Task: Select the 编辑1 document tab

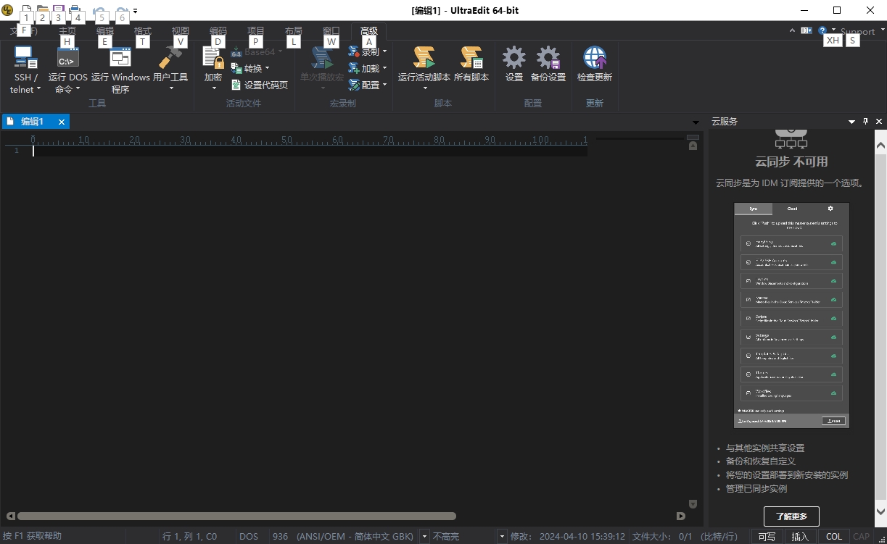Action: tap(32, 122)
